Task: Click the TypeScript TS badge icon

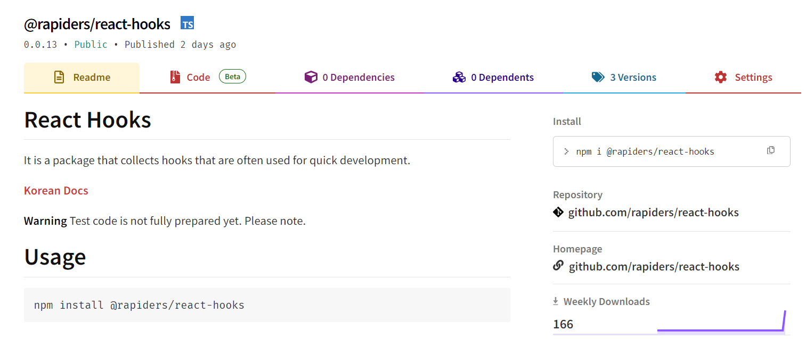Action: (x=187, y=23)
